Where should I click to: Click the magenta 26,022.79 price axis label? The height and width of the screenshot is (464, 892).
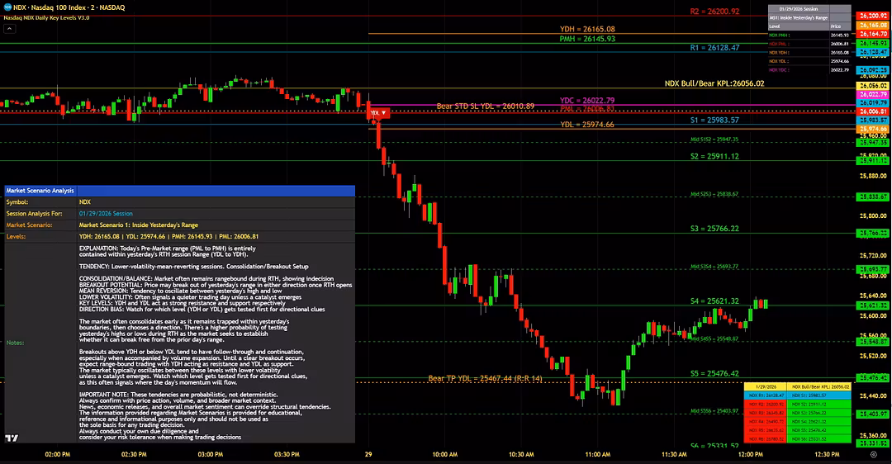pos(872,94)
